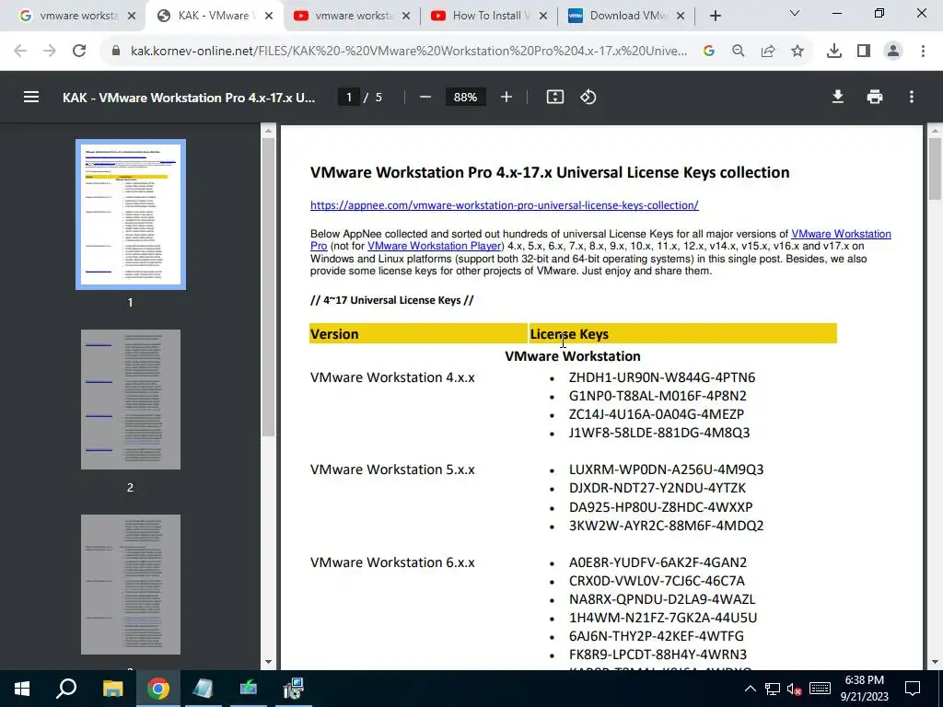Click the fit to page icon
Image resolution: width=943 pixels, height=707 pixels.
[x=555, y=97]
